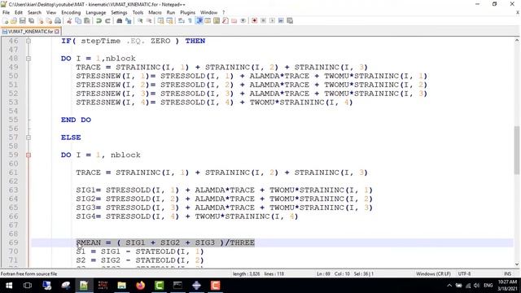This screenshot has height=293, width=521.
Task: Open Find dialog via binoculars icon
Action: pyautogui.click(x=120, y=20)
